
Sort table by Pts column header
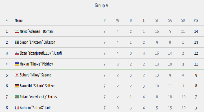pos(196,20)
